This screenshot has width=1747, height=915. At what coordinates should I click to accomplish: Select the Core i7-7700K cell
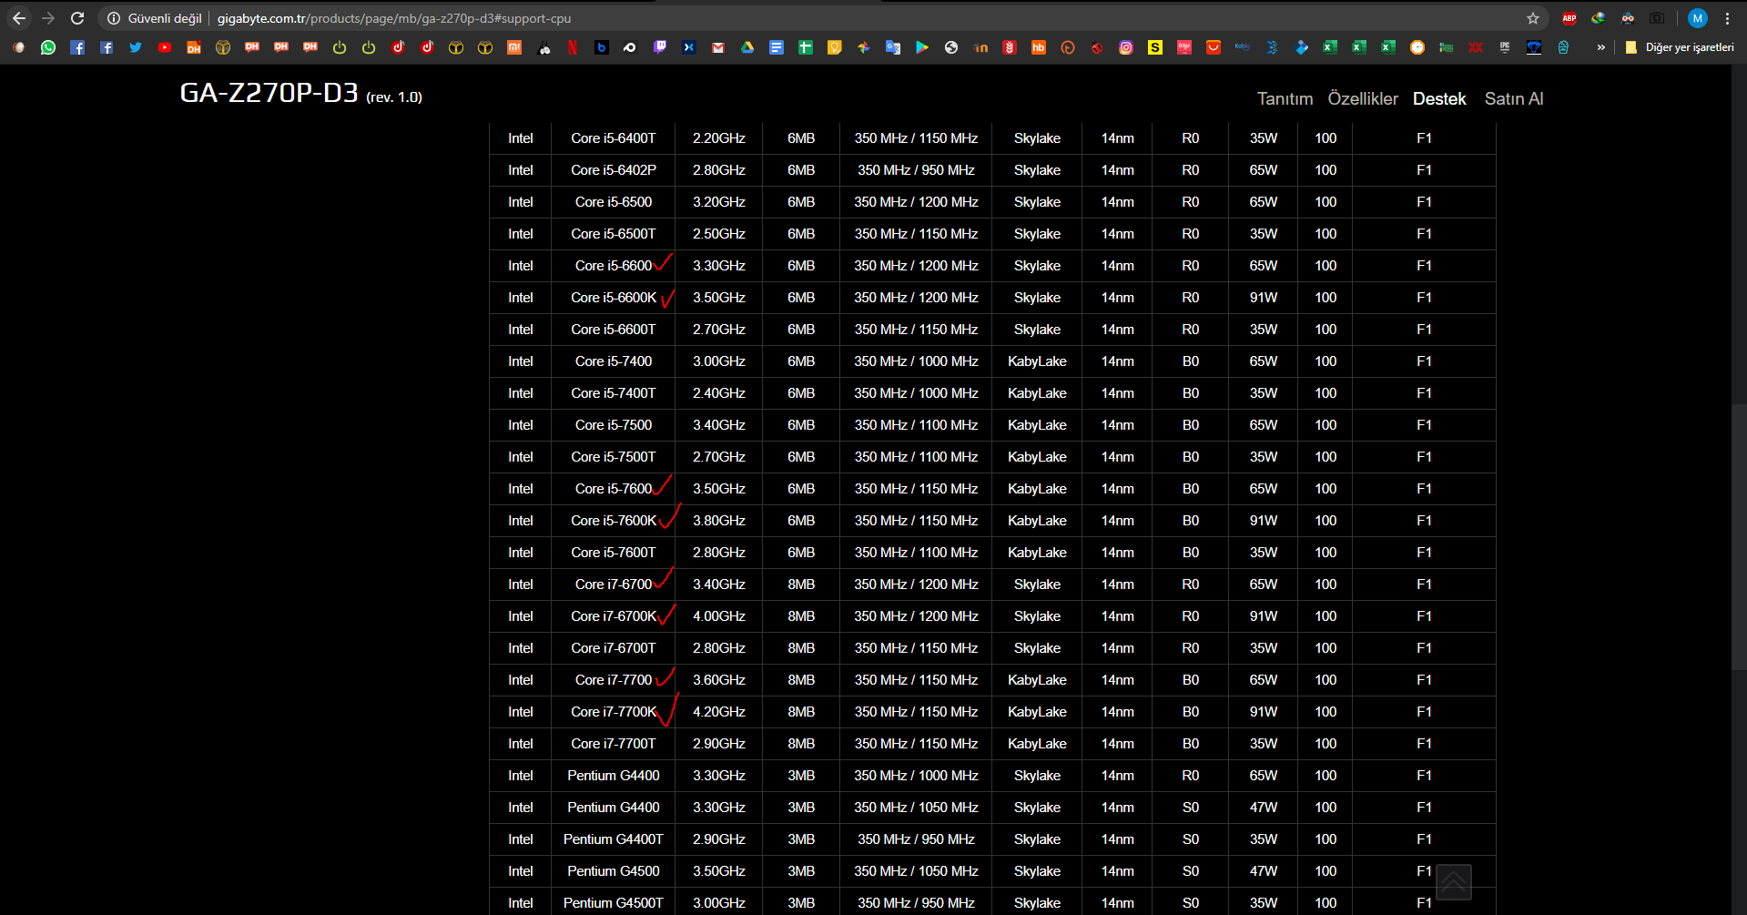click(614, 712)
